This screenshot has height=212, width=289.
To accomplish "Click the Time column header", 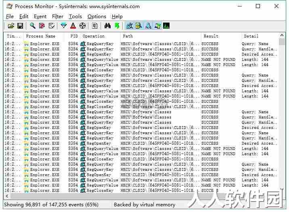I will click(x=14, y=36).
